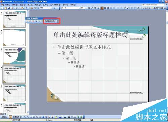Select the Rectangle drawing tool

click(31, 117)
